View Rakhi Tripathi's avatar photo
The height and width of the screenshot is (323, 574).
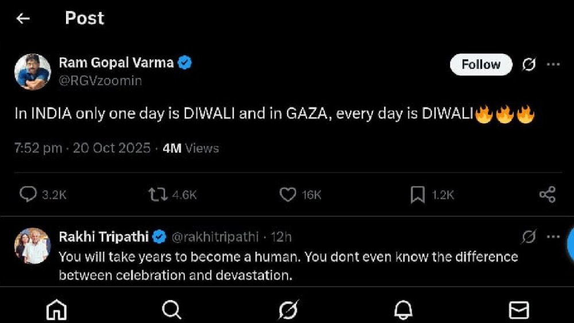33,246
